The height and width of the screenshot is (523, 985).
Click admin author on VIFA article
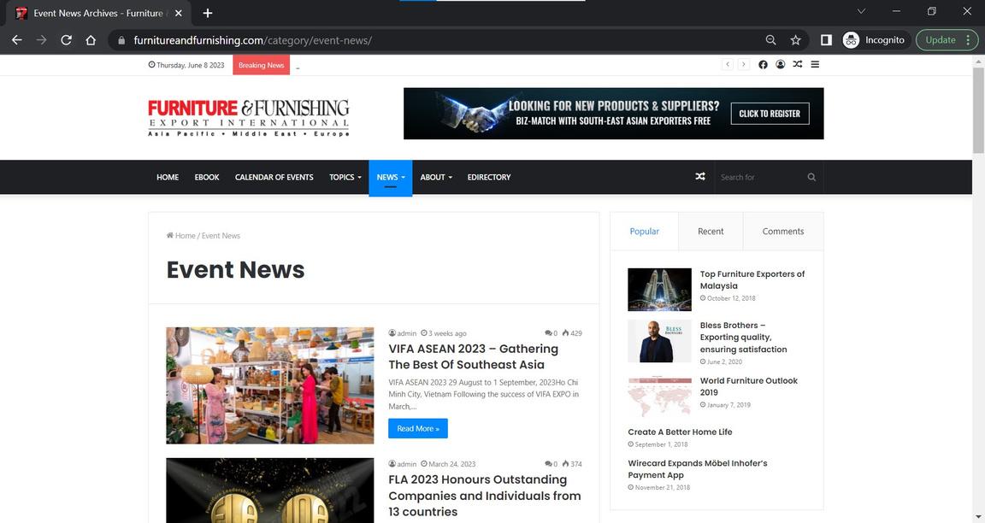pos(403,333)
